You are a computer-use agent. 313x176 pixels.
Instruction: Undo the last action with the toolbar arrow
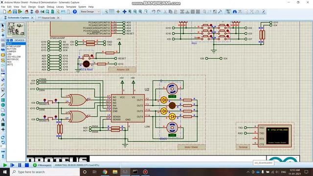(x=153, y=12)
